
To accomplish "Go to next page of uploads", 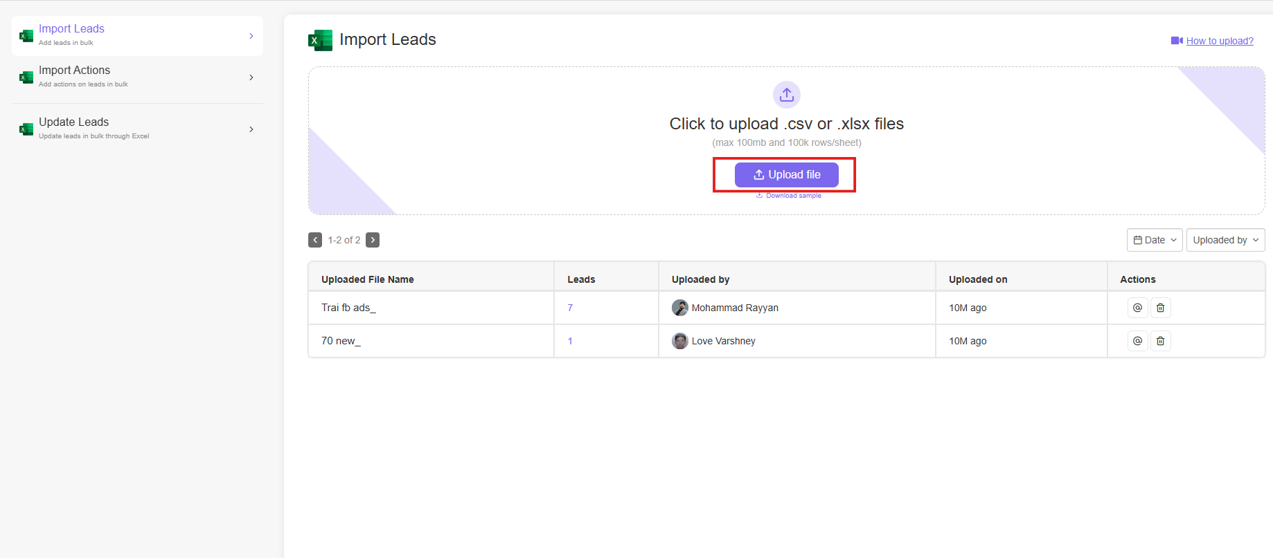I will tap(373, 240).
